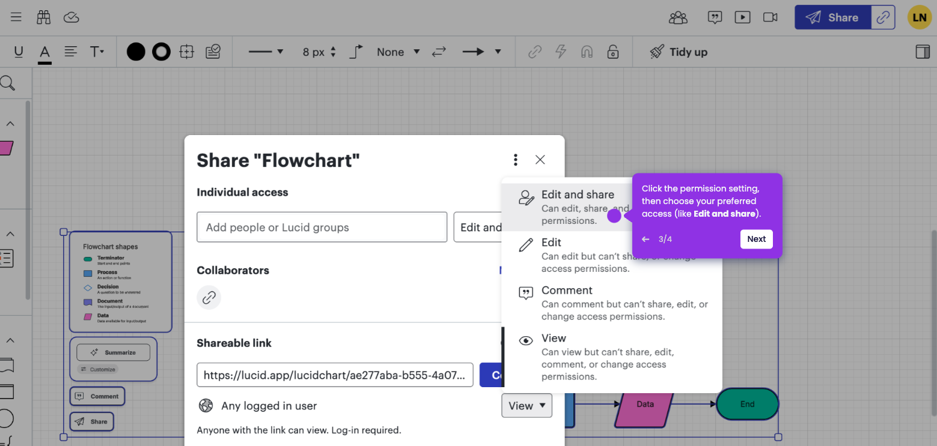The width and height of the screenshot is (937, 446).
Task: Click the Summarize button on canvas
Action: point(114,352)
